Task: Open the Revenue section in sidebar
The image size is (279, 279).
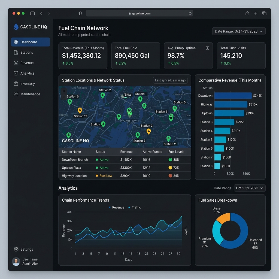Action: pyautogui.click(x=31, y=63)
